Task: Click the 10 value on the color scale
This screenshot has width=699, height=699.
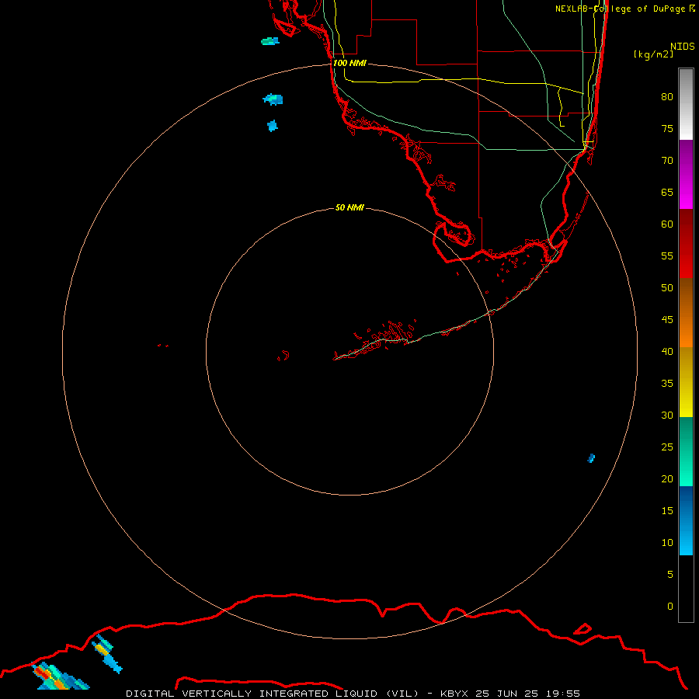Action: click(x=667, y=543)
